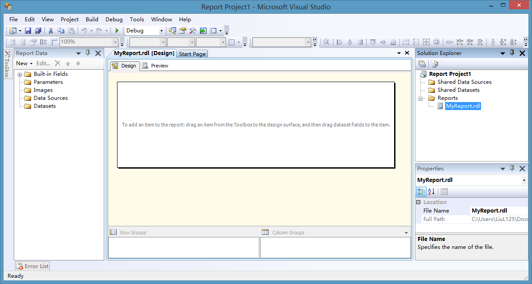Toggle auto-hide pin on Properties panel
This screenshot has width=532, height=284.
[512, 169]
